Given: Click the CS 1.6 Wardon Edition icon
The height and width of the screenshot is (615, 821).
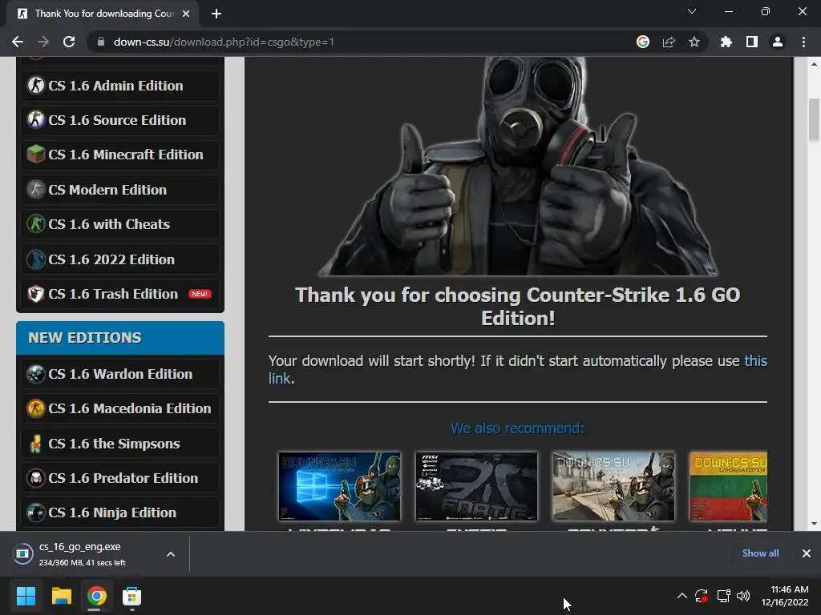Looking at the screenshot, I should tap(35, 373).
